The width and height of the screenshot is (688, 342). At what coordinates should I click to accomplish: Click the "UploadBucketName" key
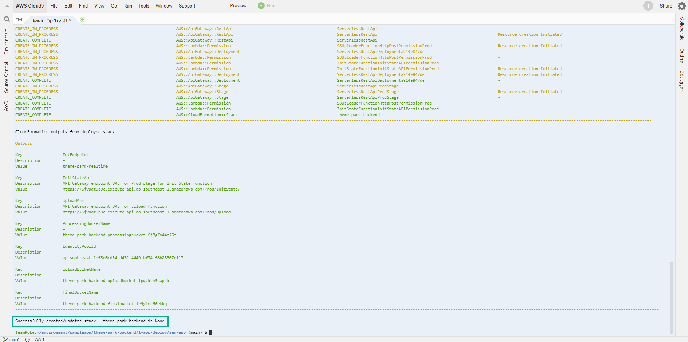[x=81, y=269]
